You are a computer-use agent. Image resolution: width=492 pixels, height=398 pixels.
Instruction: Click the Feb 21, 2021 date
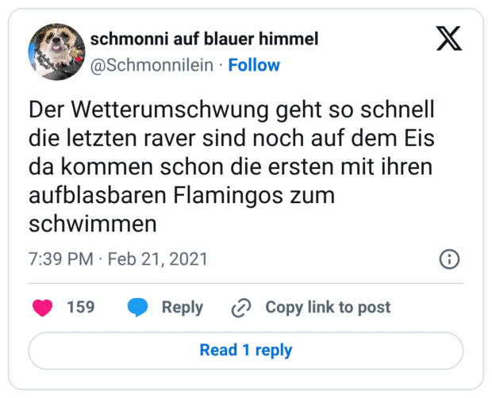pos(157,259)
